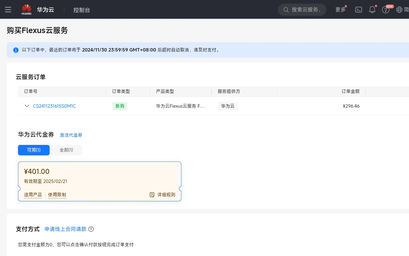
Task: Open order number CS2411231615S0M1C link
Action: tap(55, 106)
